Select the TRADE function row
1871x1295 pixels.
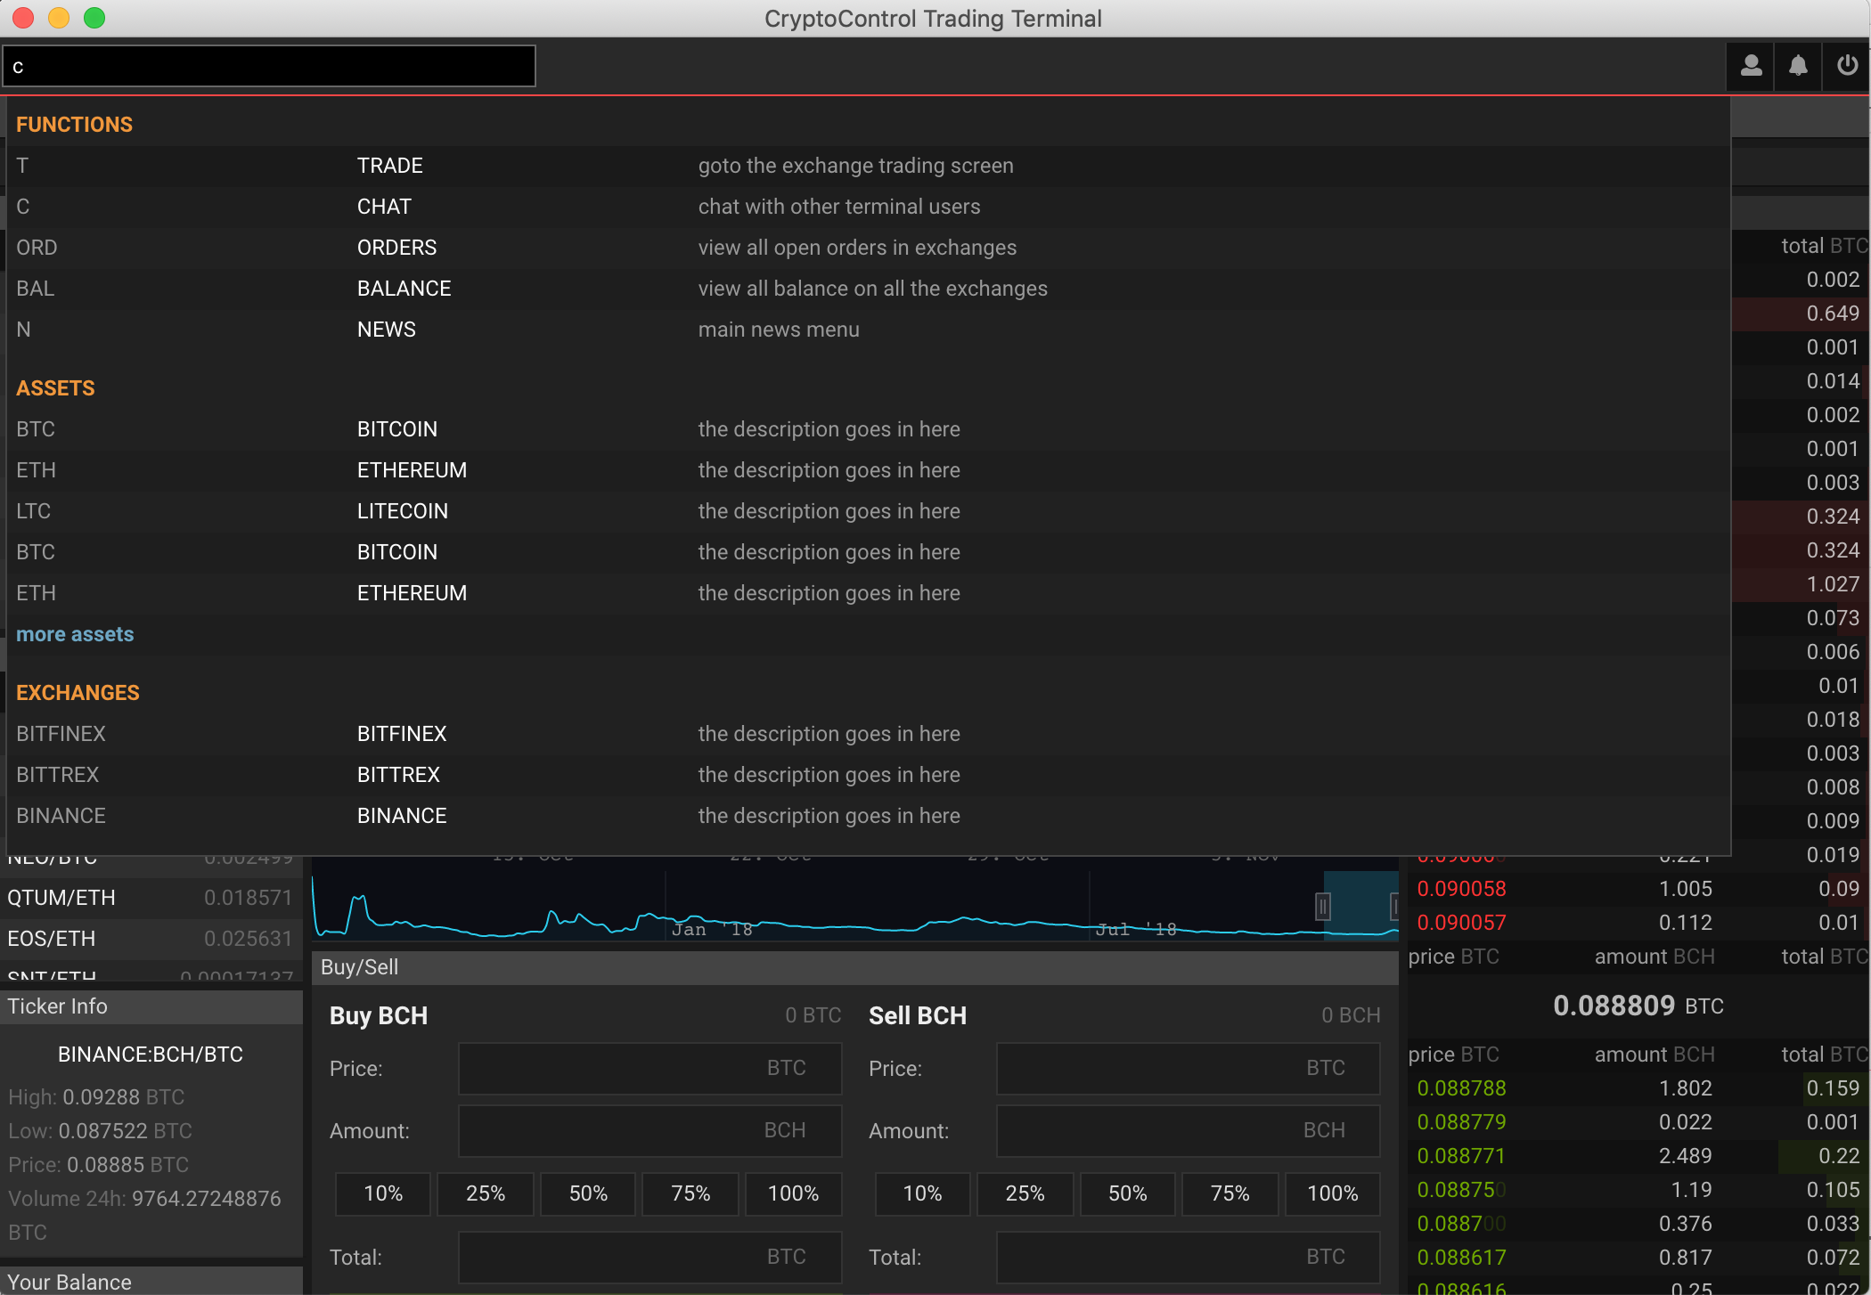(869, 166)
